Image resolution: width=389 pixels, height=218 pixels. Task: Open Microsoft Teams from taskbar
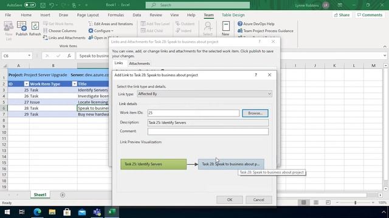97,212
